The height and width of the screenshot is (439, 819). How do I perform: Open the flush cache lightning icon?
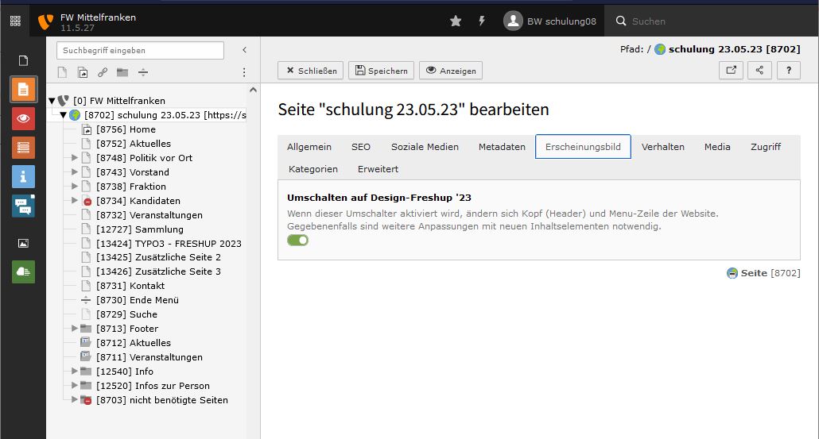(x=482, y=21)
